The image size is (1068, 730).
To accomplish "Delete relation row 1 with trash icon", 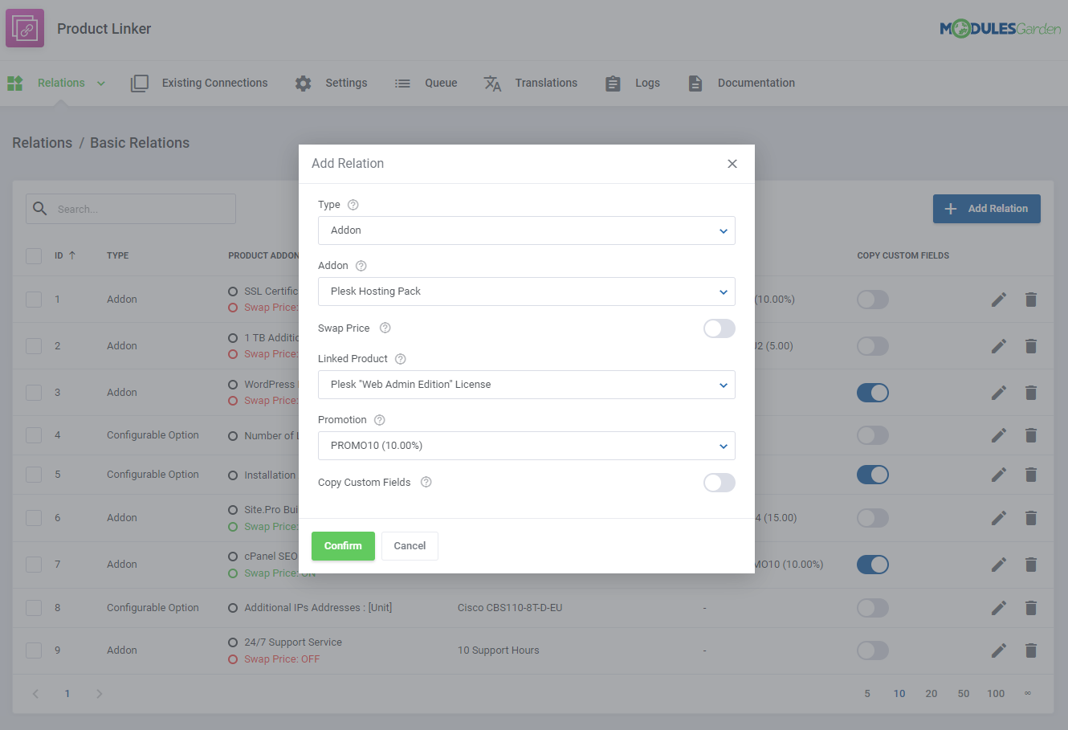I will coord(1031,300).
